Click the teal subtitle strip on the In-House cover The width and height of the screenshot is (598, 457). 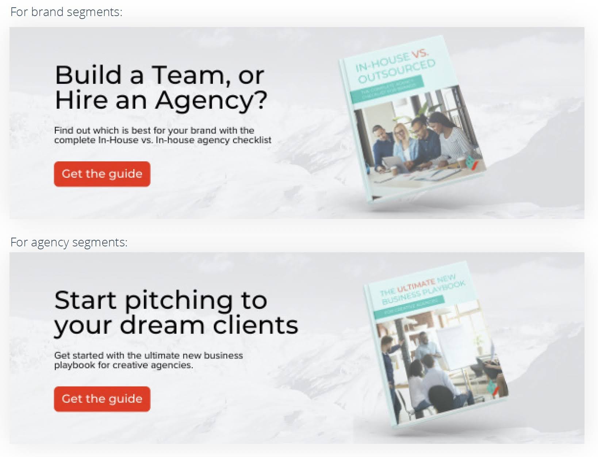point(387,89)
